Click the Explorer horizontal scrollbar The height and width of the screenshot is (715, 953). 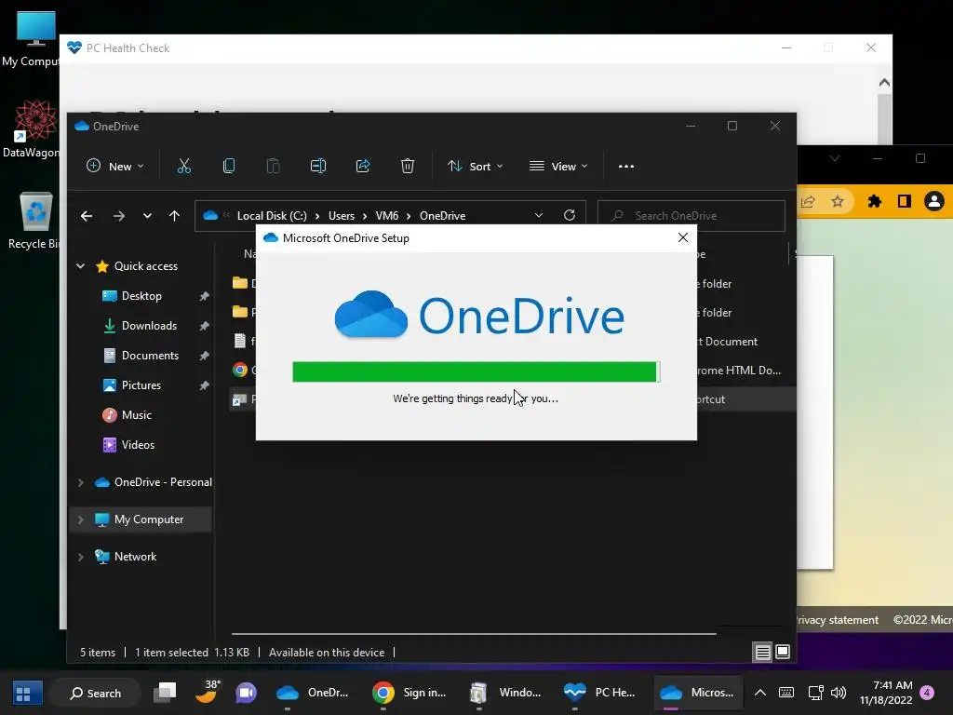474,633
